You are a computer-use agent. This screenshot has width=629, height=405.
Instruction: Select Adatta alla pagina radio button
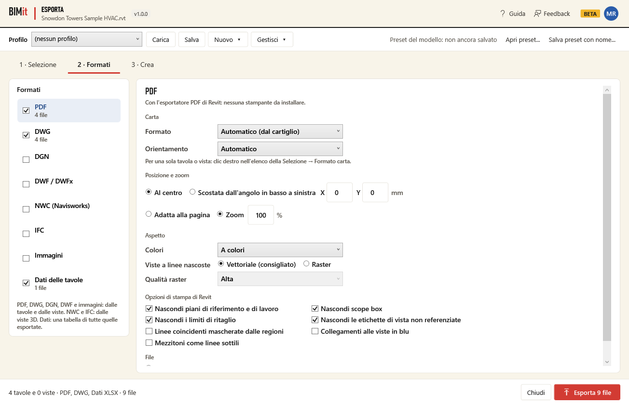click(x=149, y=214)
